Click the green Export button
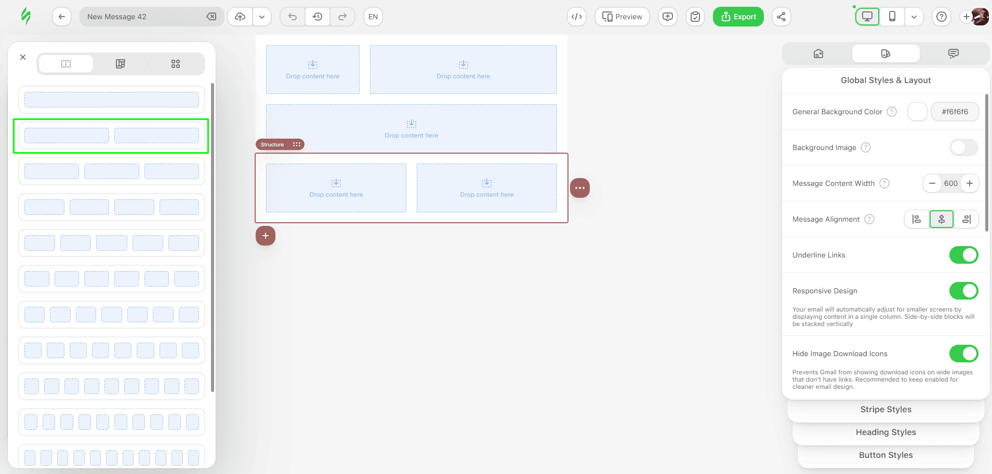Screen dimensions: 992x474 [x=738, y=17]
